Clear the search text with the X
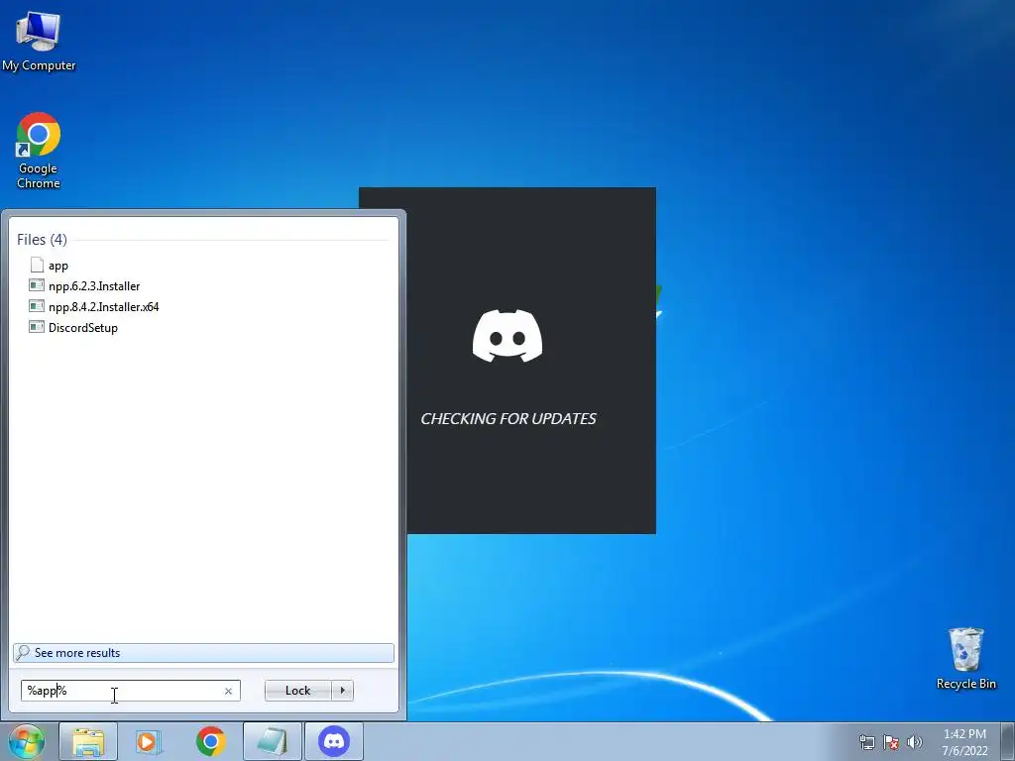 (x=228, y=691)
